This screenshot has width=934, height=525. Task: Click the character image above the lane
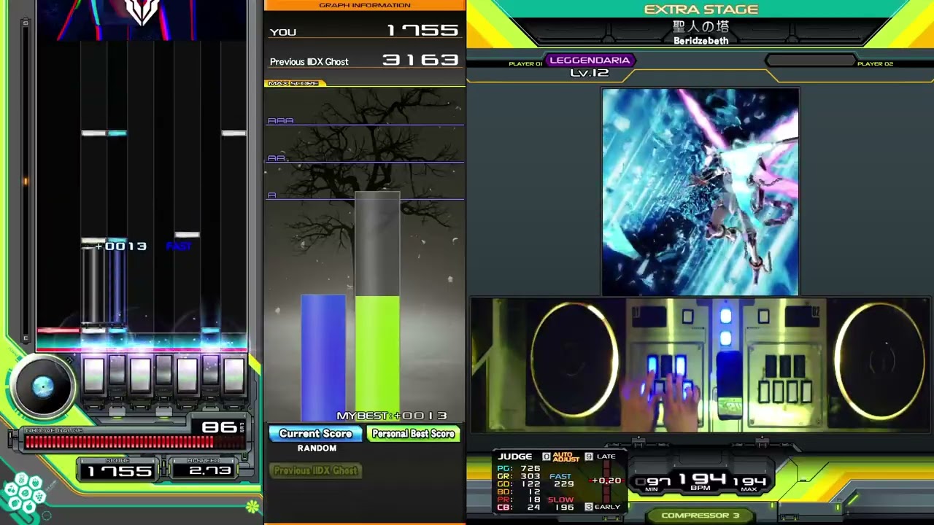142,20
